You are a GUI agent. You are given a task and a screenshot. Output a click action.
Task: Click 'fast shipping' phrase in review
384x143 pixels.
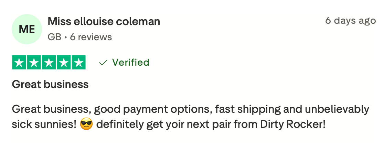pyautogui.click(x=248, y=110)
